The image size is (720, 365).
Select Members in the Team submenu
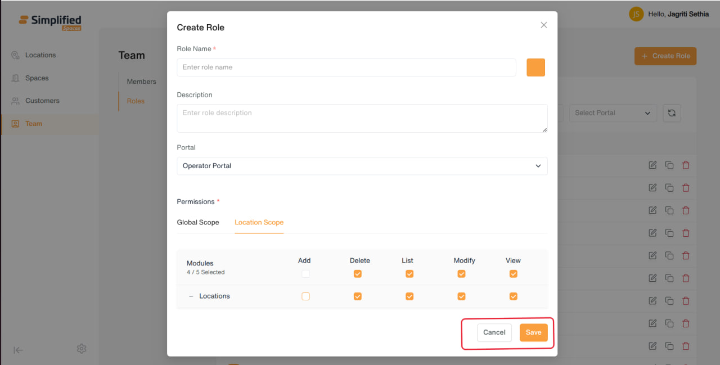(x=141, y=82)
